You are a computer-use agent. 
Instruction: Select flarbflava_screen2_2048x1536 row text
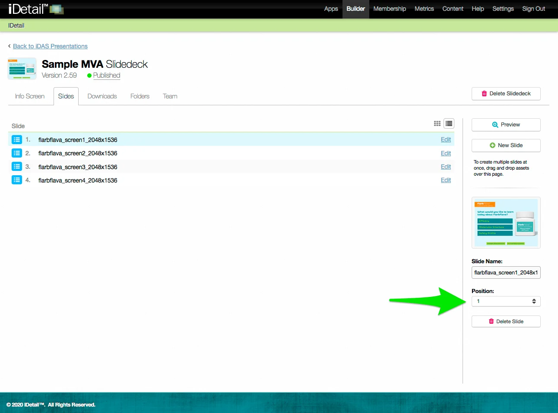click(78, 153)
